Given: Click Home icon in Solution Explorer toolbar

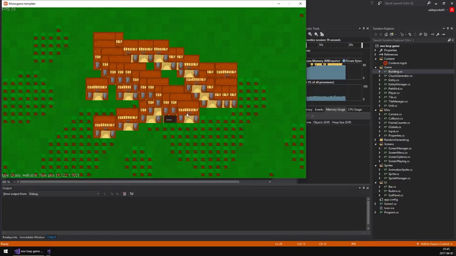Looking at the screenshot, I should [386, 34].
